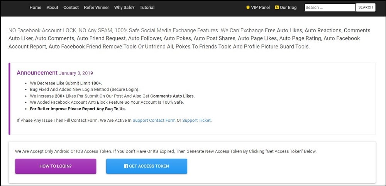Open the Refer Winner page
This screenshot has width=386, height=186.
96,7
